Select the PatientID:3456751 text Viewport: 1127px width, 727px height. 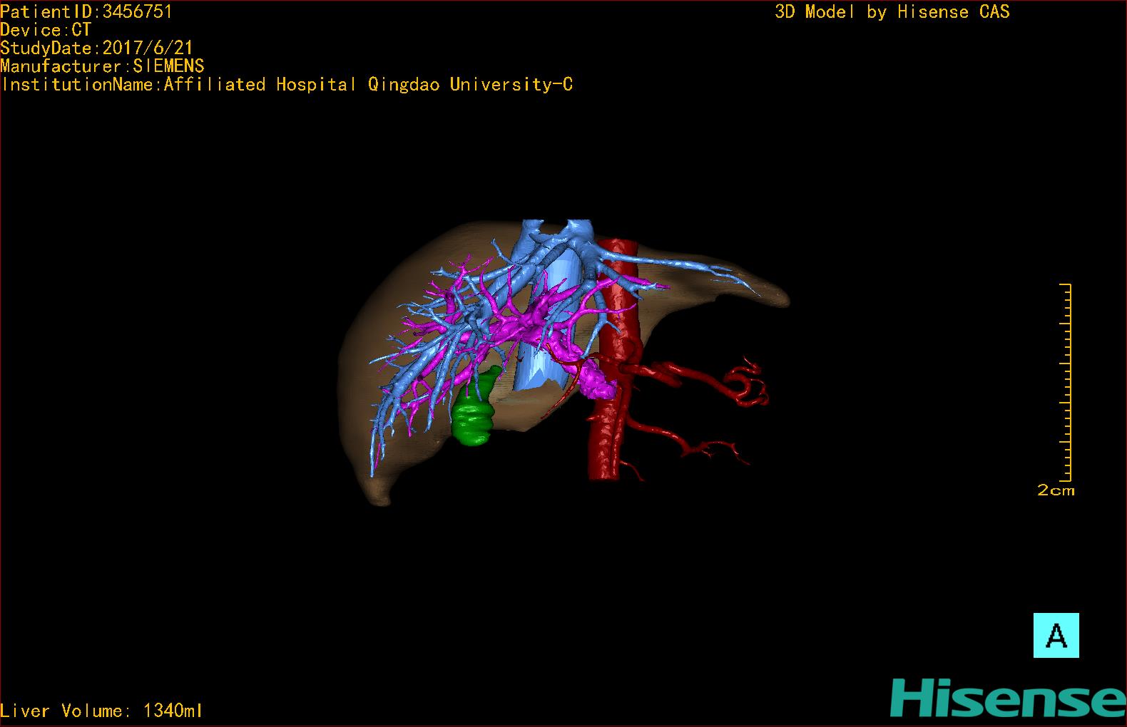(86, 11)
